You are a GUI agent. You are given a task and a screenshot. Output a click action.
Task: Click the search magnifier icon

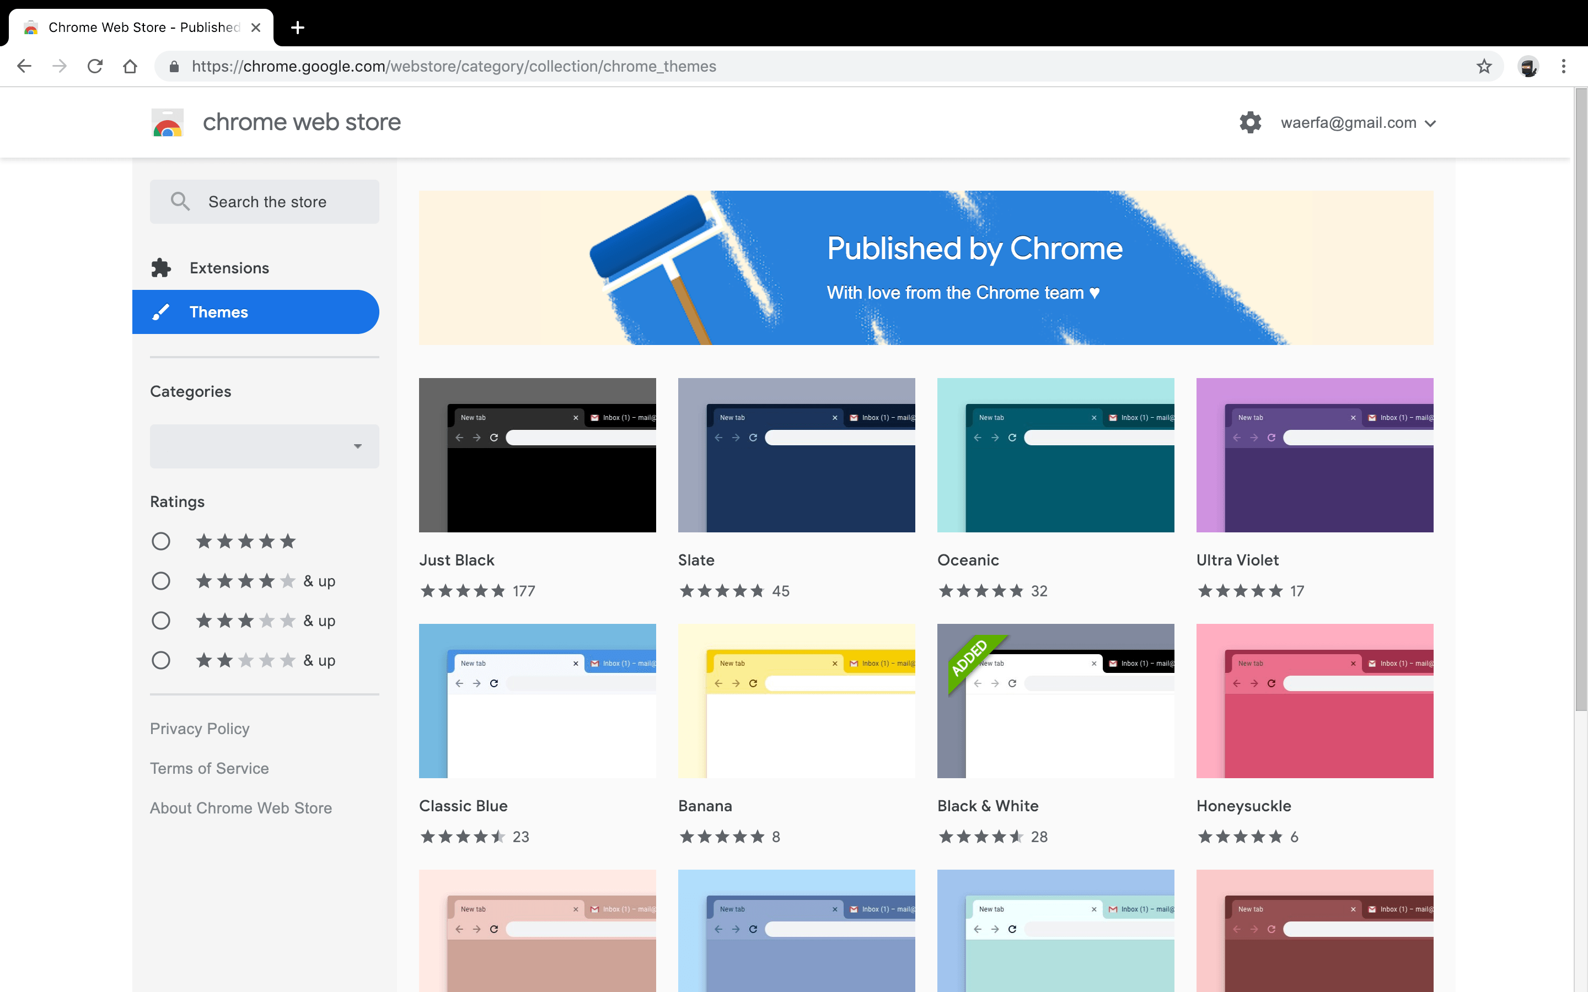tap(180, 201)
